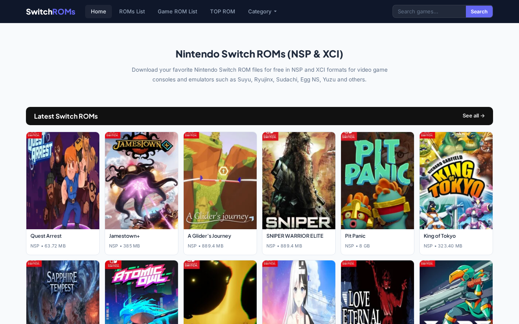Open the Sapphire Tempest cover thumbnail
Screen dimensions: 519x324
63,292
